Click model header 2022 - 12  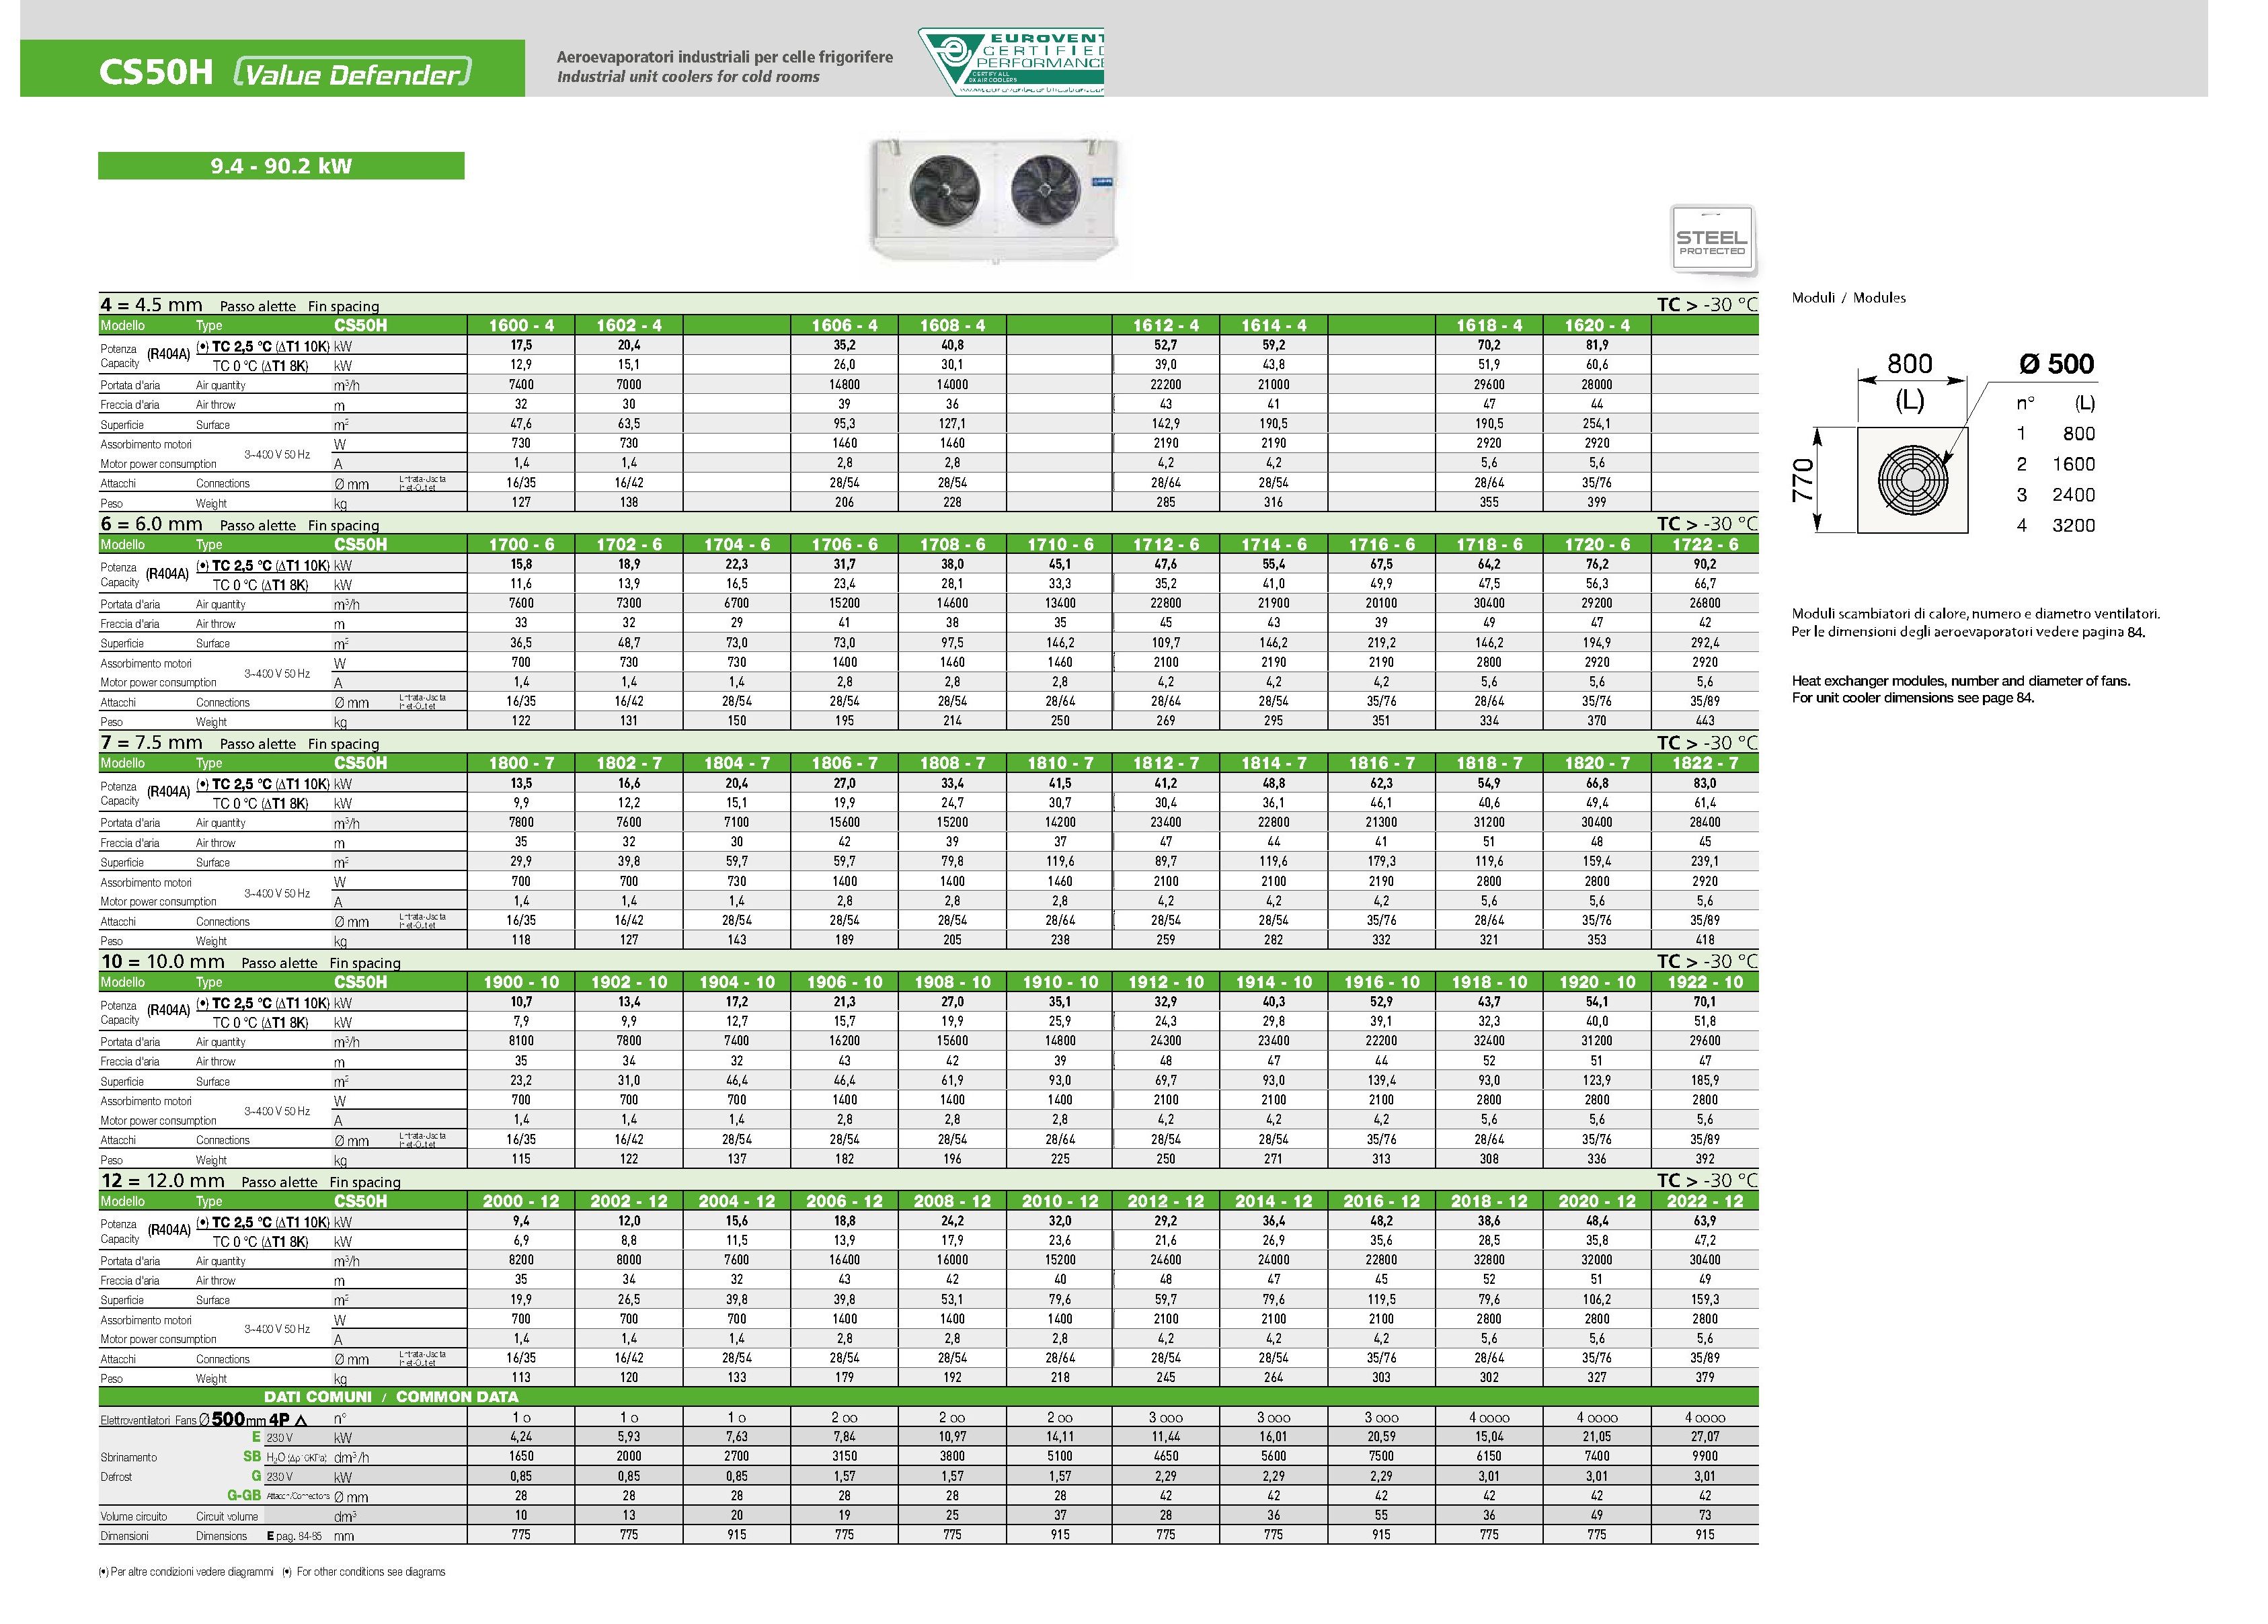1704,1201
